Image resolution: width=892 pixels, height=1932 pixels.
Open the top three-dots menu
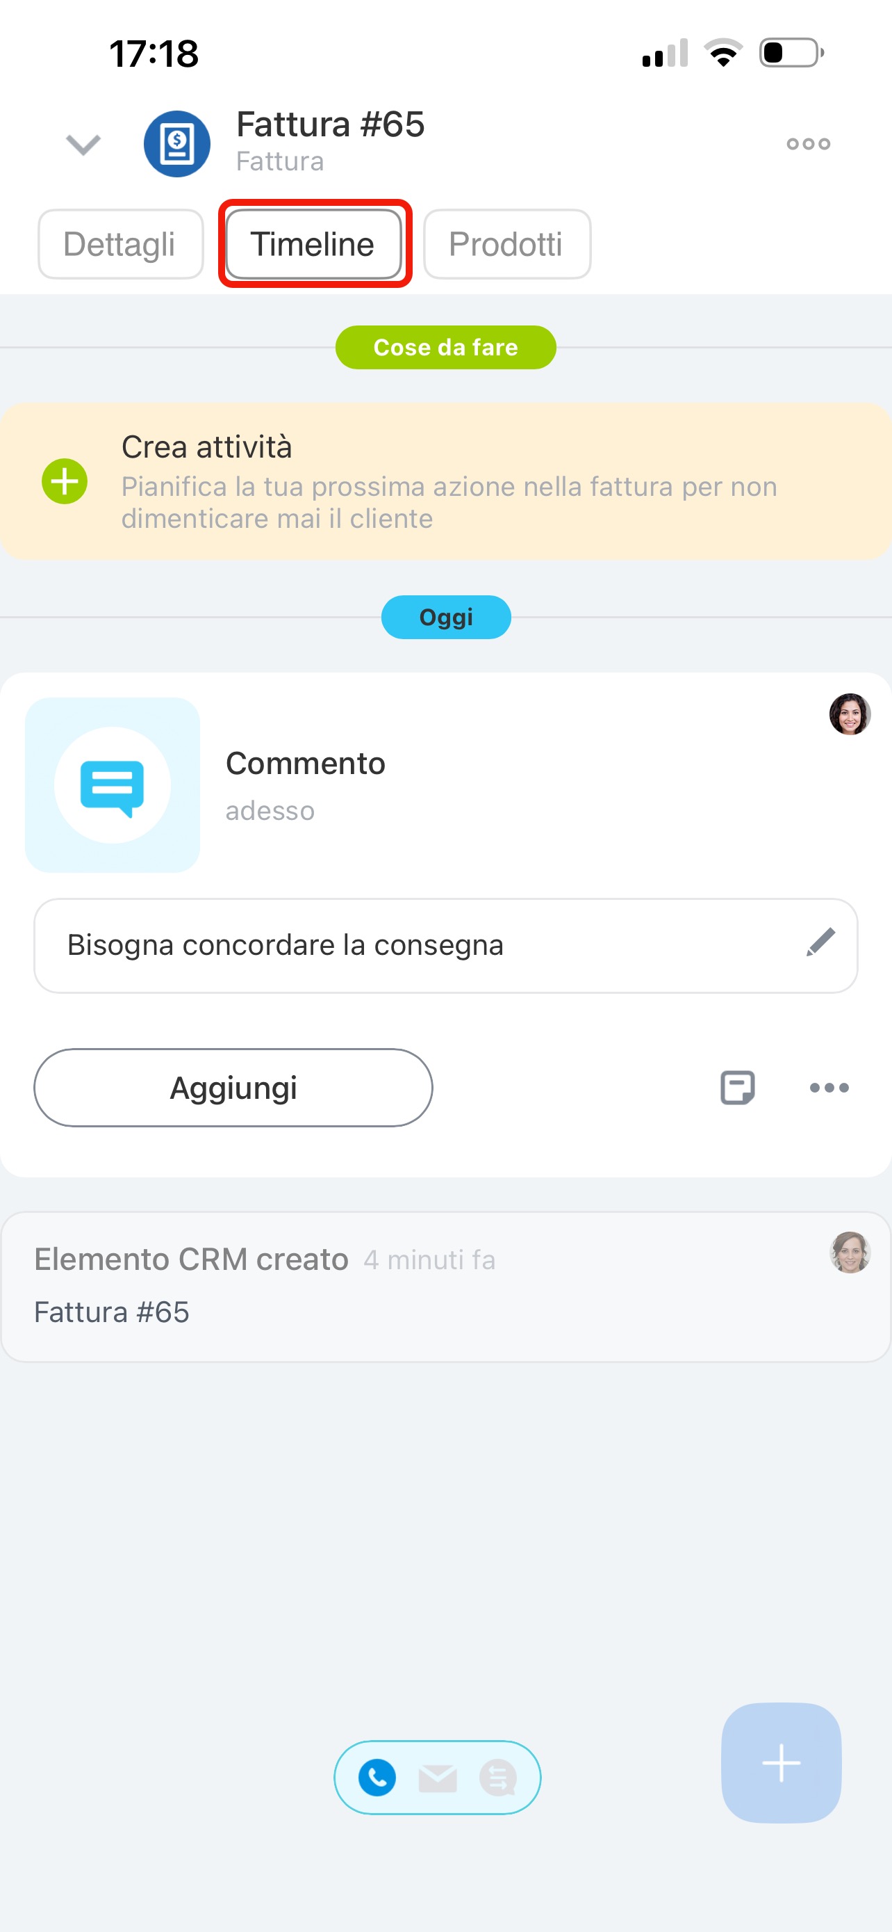tap(808, 144)
